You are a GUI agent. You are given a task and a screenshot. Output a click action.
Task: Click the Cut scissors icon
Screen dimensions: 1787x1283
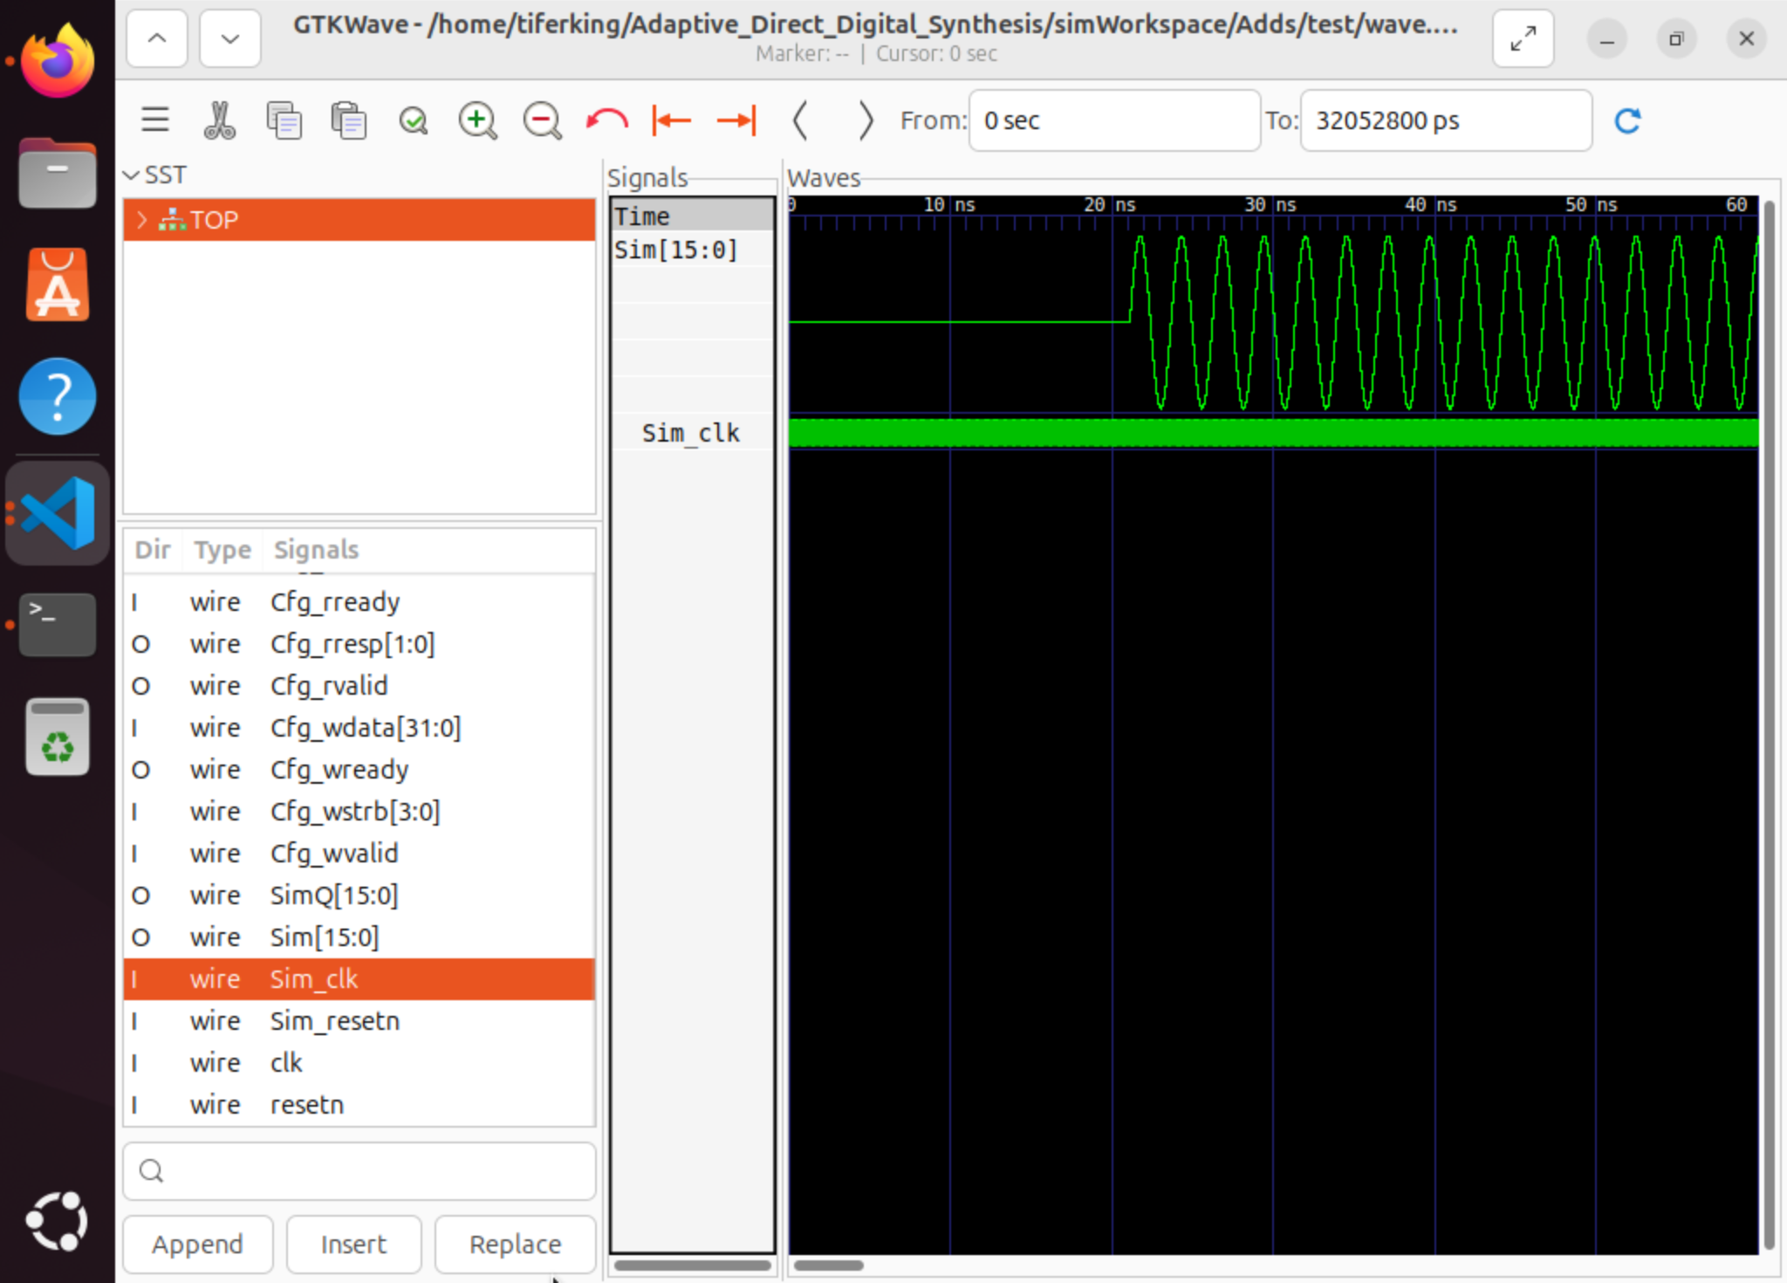(220, 120)
